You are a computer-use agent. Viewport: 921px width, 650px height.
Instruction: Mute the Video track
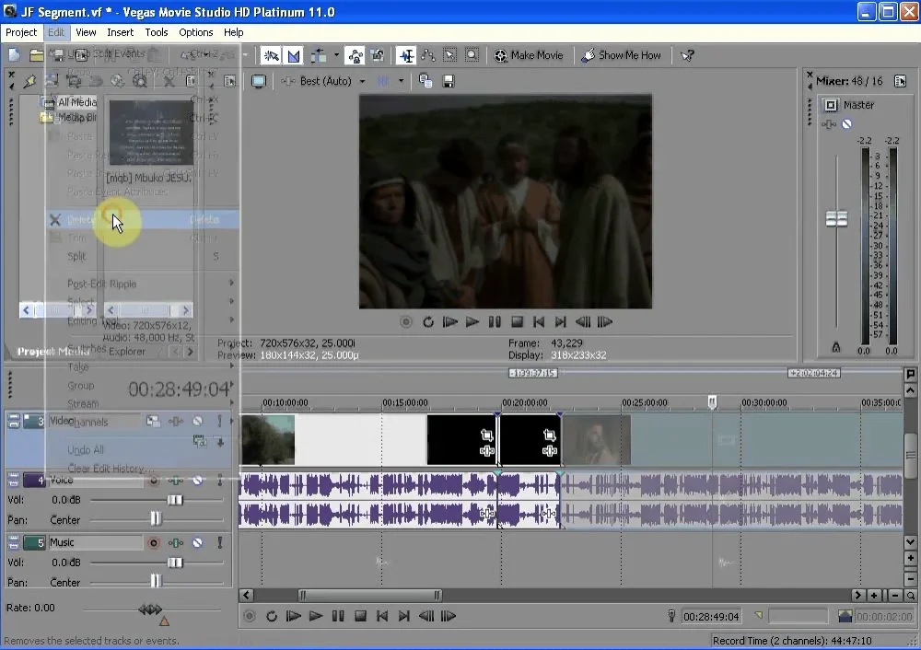198,421
